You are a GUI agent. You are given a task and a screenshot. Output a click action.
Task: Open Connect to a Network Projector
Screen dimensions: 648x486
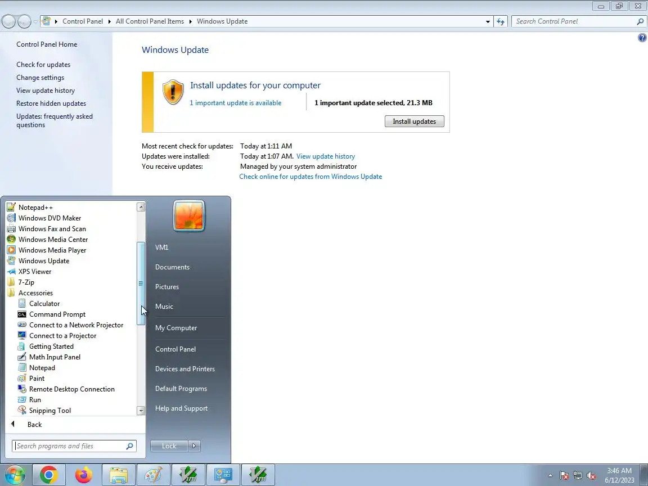tap(76, 325)
